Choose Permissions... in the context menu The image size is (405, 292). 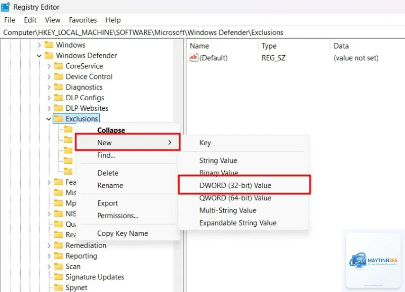[x=117, y=216]
